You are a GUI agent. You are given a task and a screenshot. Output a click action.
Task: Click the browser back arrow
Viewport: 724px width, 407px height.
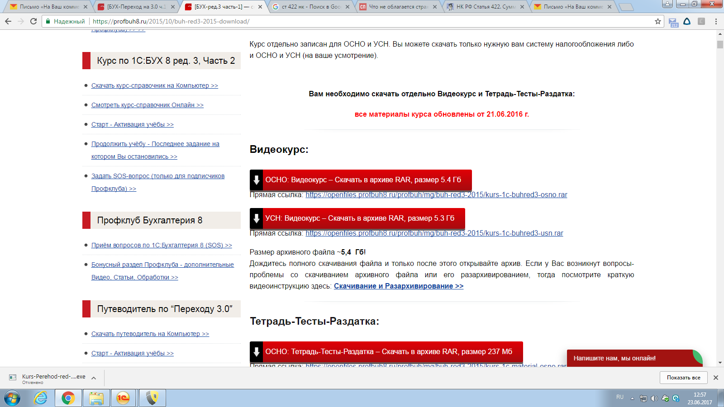coord(8,21)
